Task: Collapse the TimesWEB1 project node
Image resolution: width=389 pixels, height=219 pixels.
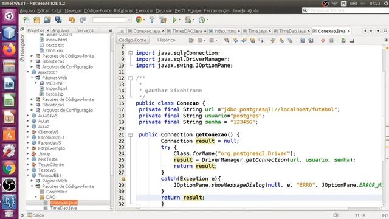Action: pos(28,175)
